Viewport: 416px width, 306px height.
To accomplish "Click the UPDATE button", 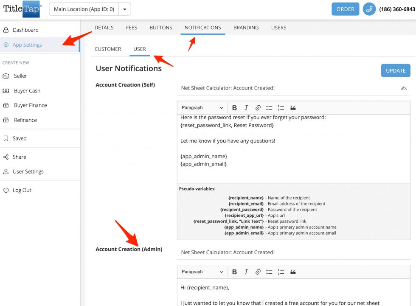I will point(395,70).
